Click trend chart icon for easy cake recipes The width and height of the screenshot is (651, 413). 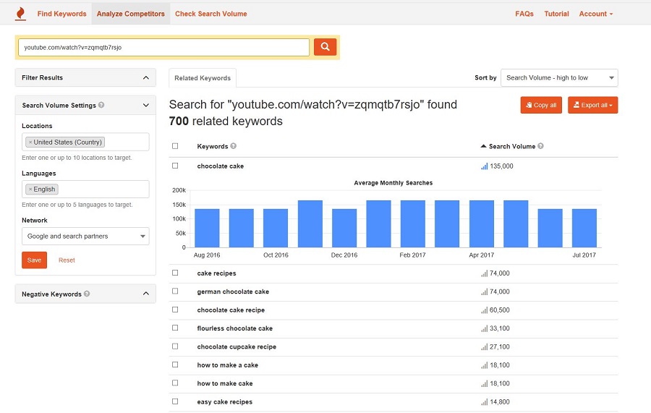pos(484,402)
